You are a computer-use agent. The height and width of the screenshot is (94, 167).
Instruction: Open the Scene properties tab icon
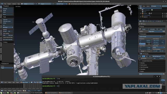tap(147, 21)
